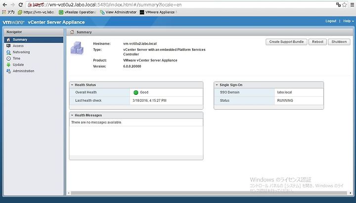Collapse the Single Sign-On panel
Viewport: 356px width, 203px height.
pos(217,85)
